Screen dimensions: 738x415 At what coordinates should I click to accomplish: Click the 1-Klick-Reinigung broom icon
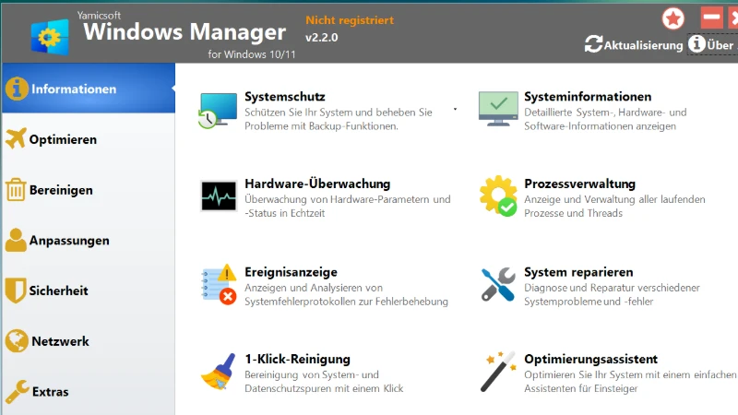point(219,372)
